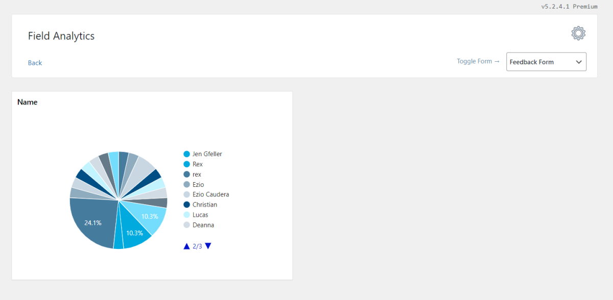This screenshot has height=300, width=613.
Task: Toggle Rex legend entry
Action: [193, 164]
